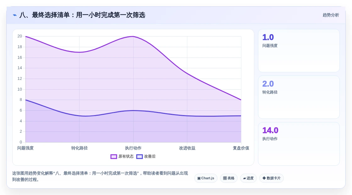352x195 pixels.
Task: Click the 改善后 legend text
Action: click(150, 156)
